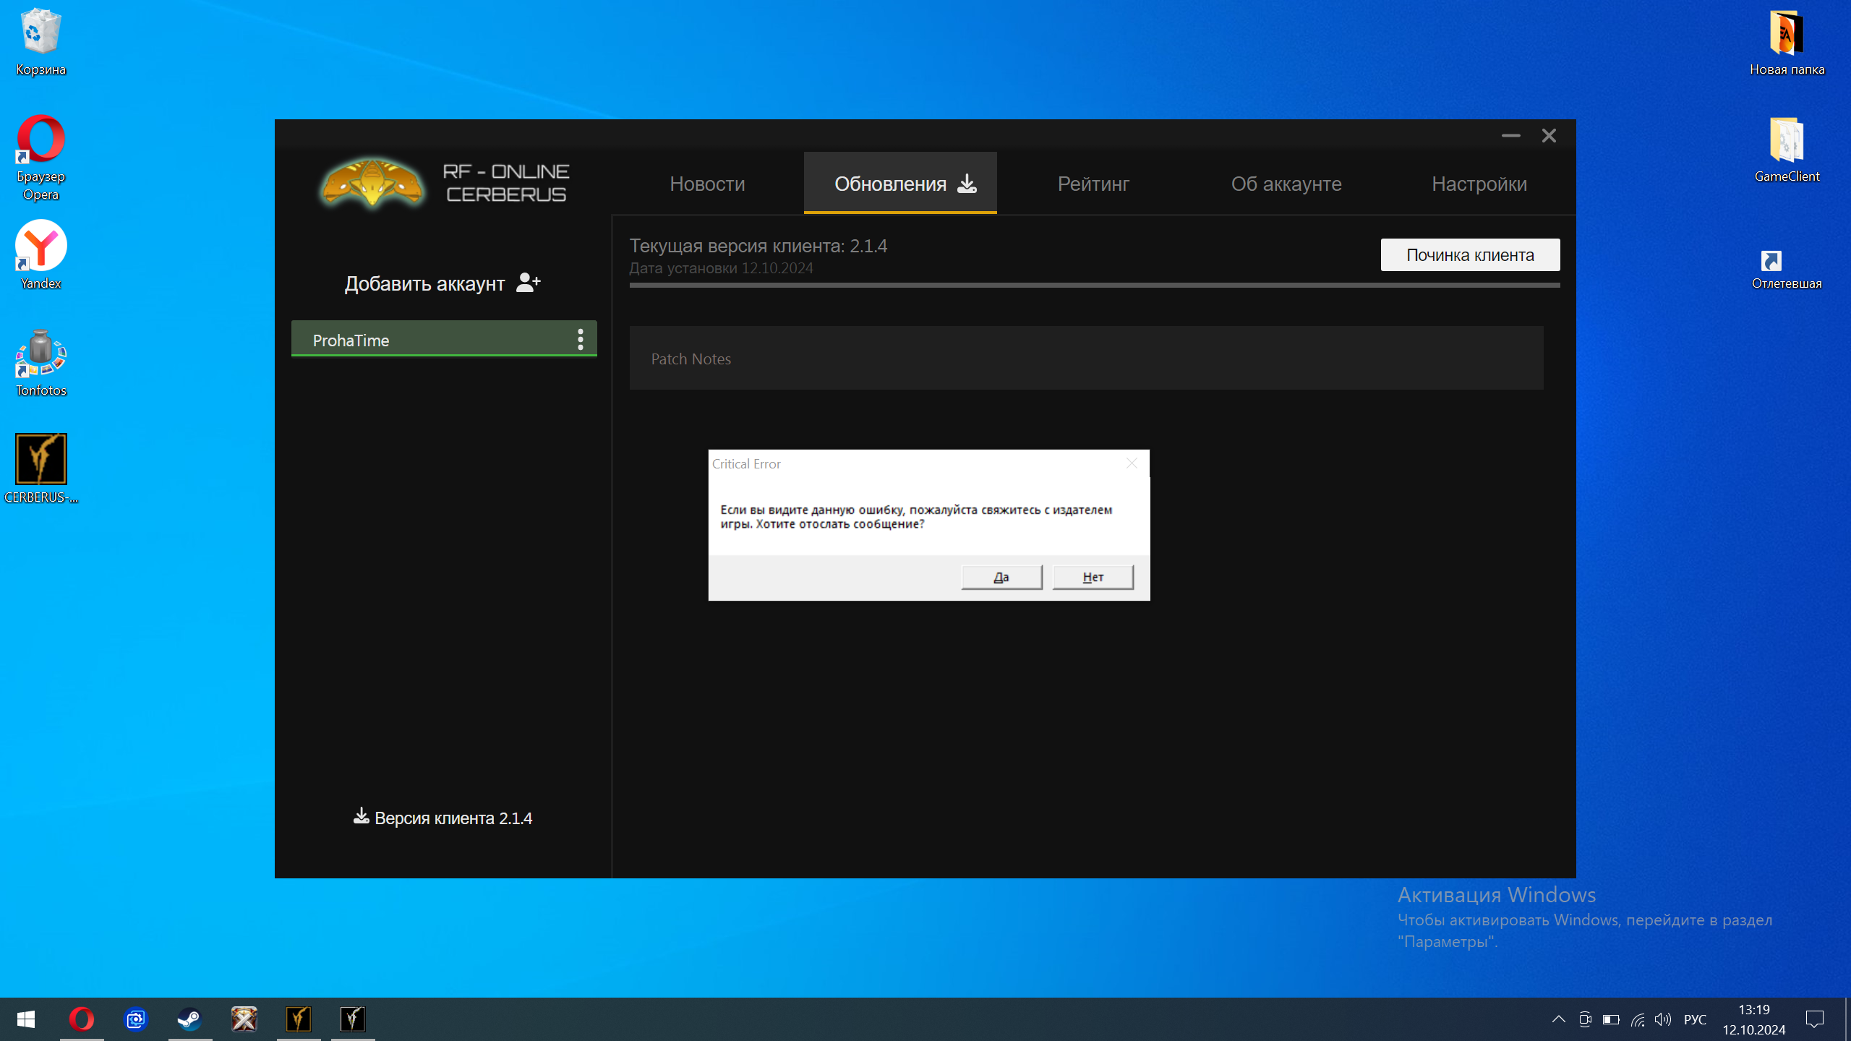
Task: Click download icon beside Версия клиента 2.1.4
Action: click(361, 816)
